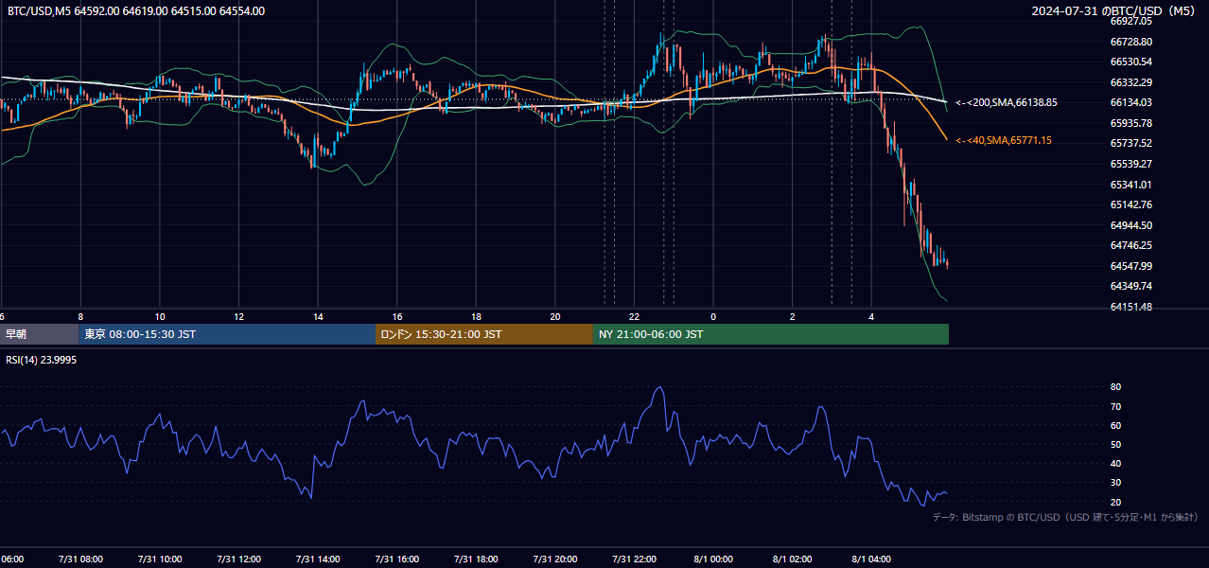
Task: Click the 7/31 16:00 date axis label
Action: tap(397, 559)
